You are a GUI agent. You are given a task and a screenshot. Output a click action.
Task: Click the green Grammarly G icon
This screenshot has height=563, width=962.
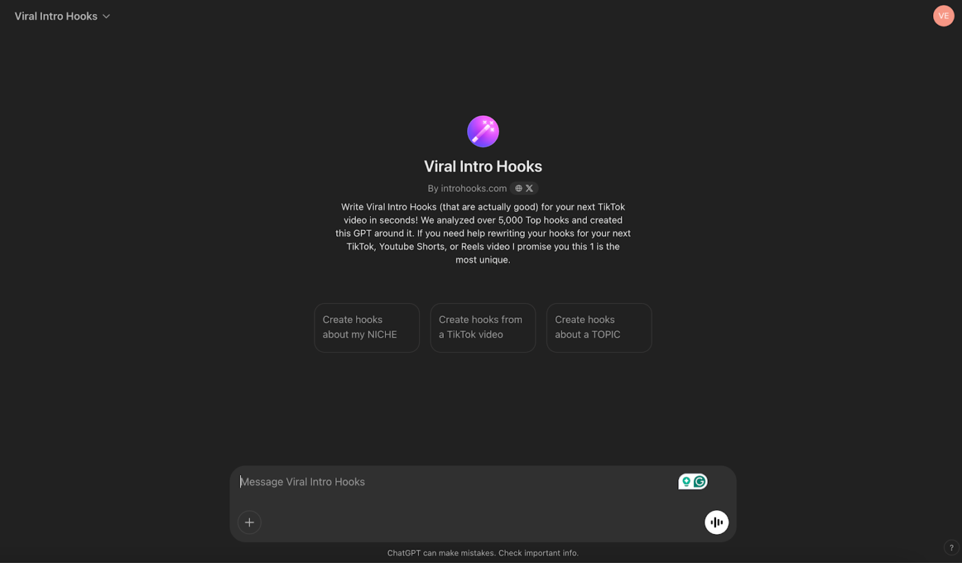point(700,482)
